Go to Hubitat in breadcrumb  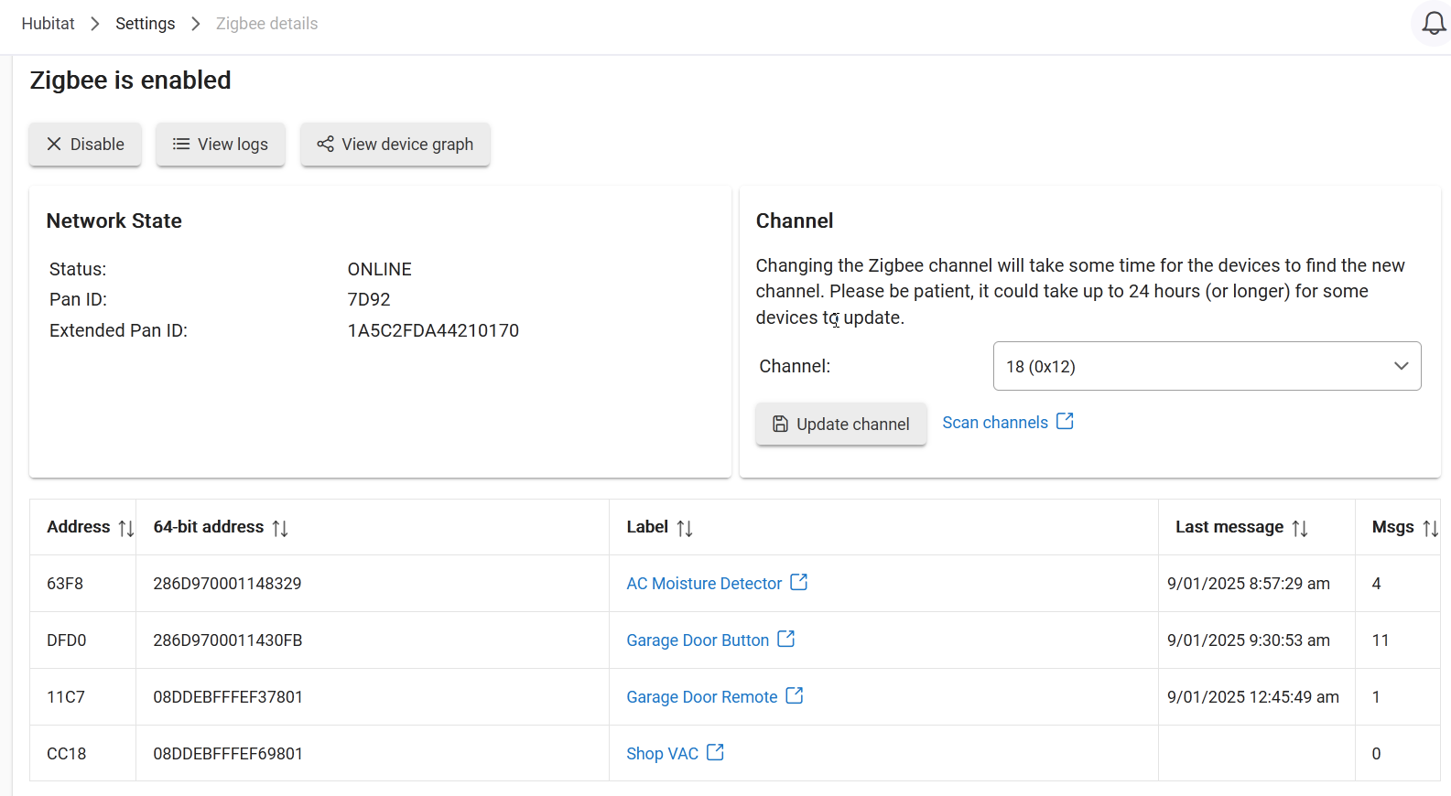[49, 24]
